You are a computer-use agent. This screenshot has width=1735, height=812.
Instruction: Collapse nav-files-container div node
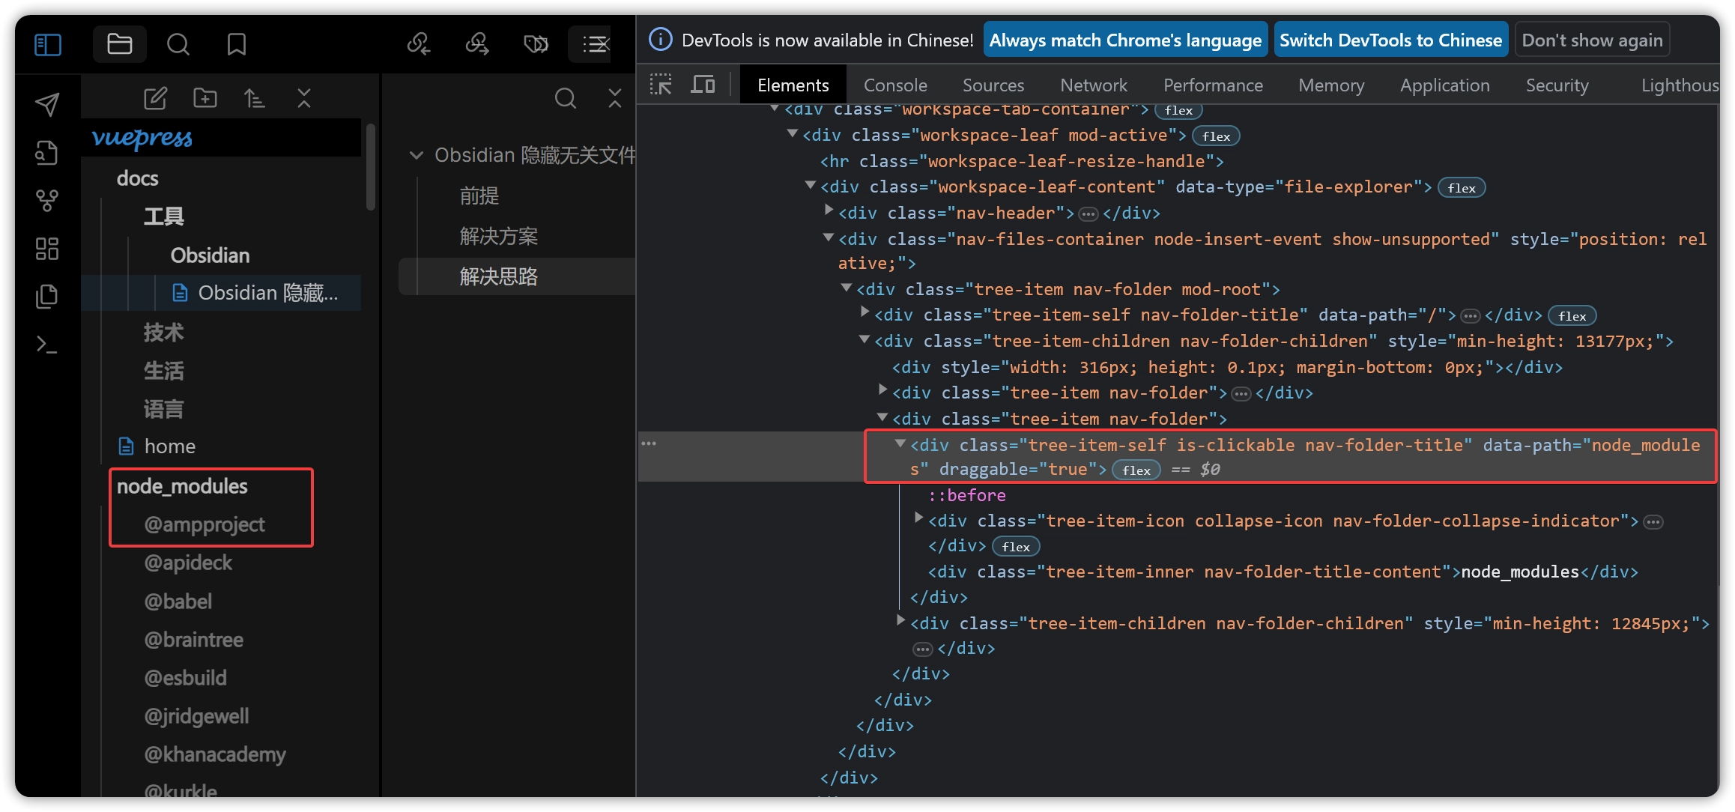[829, 237]
